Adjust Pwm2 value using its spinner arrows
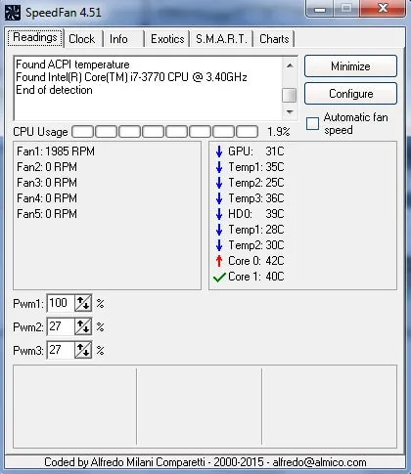Screen dimensions: 411x474 (83, 326)
